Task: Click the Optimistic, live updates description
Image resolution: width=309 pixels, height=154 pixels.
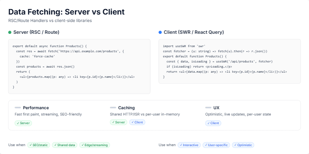Action: (238, 114)
